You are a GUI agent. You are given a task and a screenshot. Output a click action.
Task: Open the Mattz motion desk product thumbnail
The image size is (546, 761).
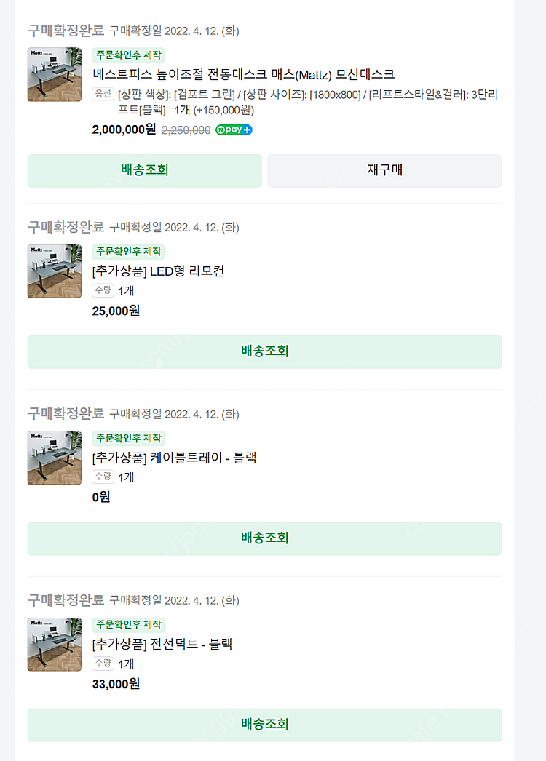[55, 74]
